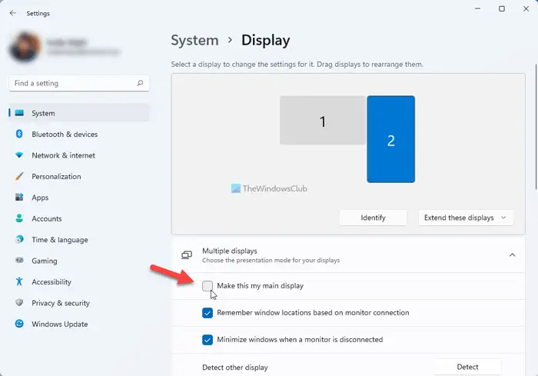The width and height of the screenshot is (538, 376).
Task: Click the Multiple displays monitor icon
Action: tap(187, 255)
